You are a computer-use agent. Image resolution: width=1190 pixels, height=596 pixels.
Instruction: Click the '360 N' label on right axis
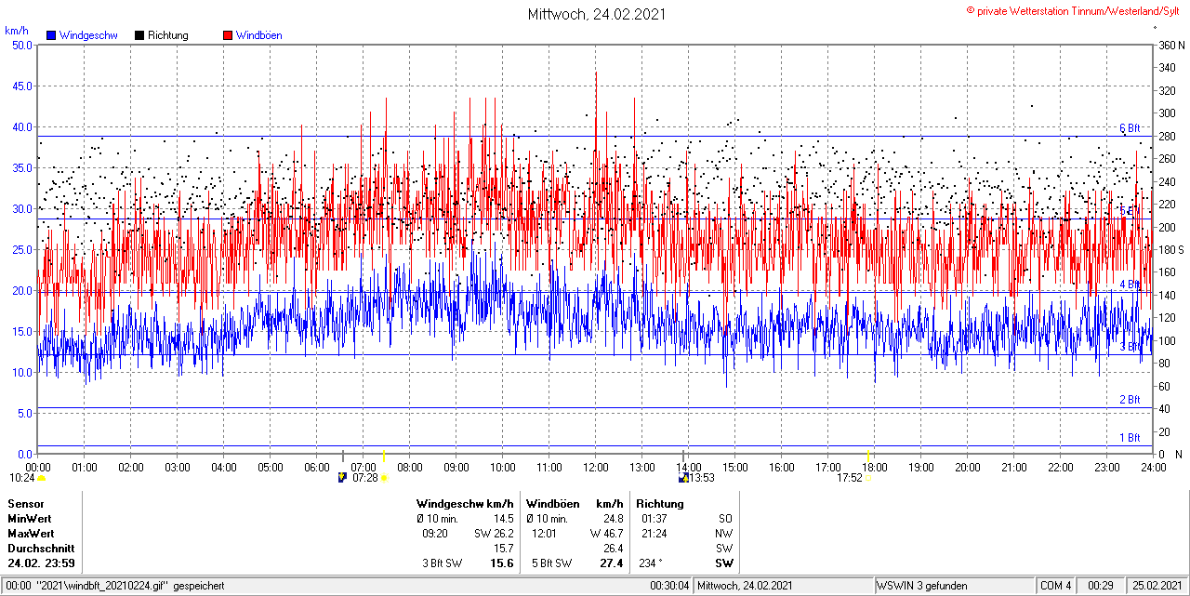pyautogui.click(x=1171, y=45)
